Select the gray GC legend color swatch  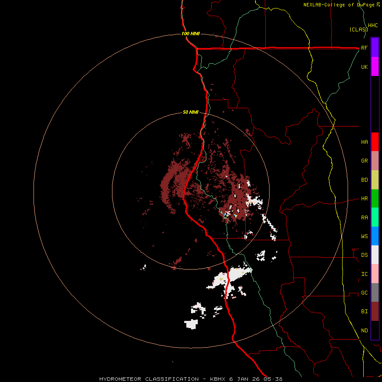pos(375,292)
